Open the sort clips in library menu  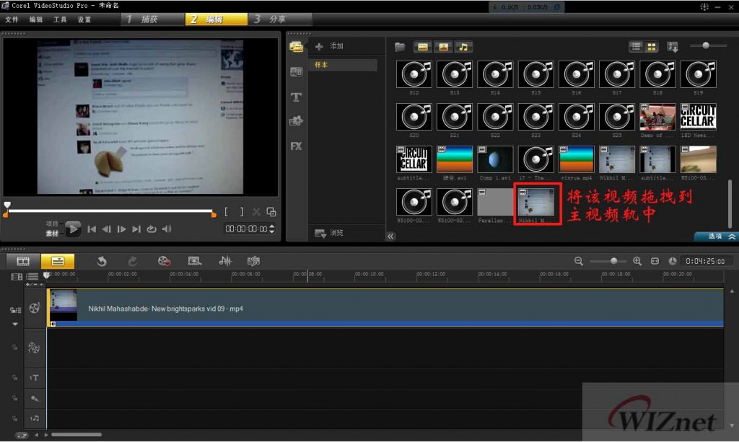point(673,47)
